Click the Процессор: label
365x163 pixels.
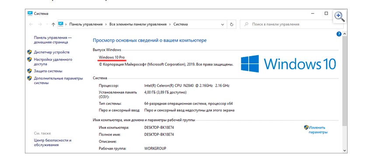point(109,85)
